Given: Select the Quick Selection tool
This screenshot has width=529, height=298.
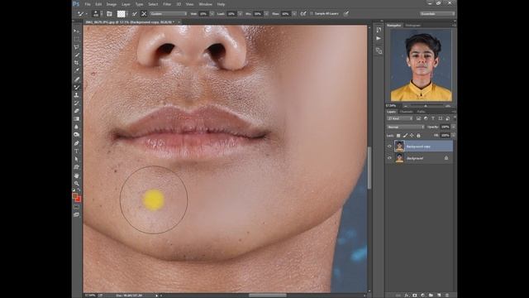Looking at the screenshot, I should [77, 55].
